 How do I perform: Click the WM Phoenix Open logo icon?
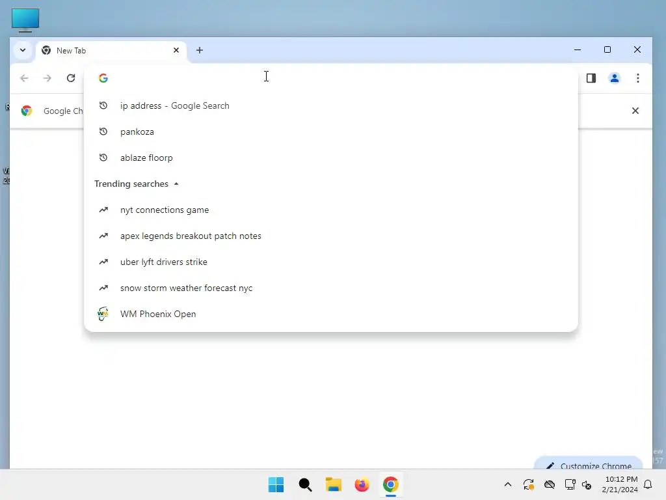tap(103, 314)
